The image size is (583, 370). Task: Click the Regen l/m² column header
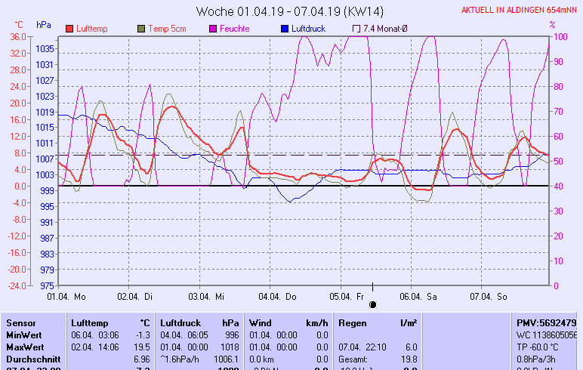coord(378,322)
